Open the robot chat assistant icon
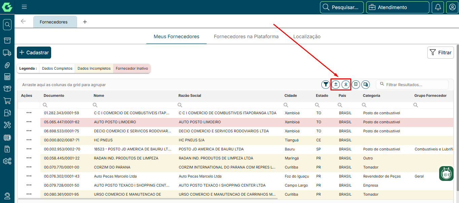Viewport: 459px width, 203px height. [446, 173]
